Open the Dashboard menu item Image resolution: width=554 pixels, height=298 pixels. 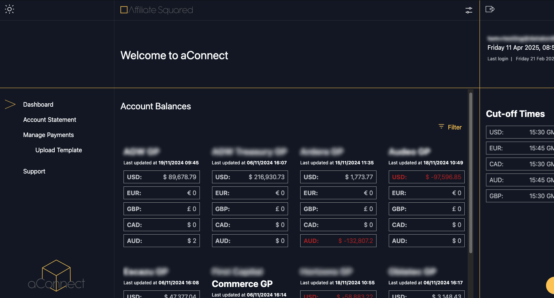[38, 104]
